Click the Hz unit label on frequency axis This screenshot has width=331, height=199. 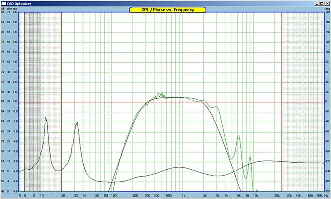(326, 196)
